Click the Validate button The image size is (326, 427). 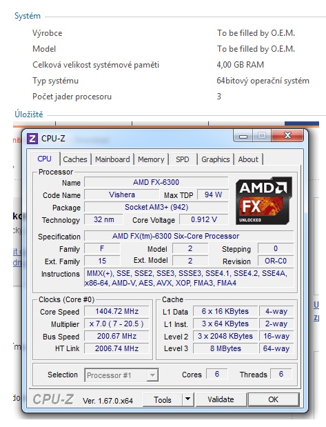pyautogui.click(x=221, y=399)
